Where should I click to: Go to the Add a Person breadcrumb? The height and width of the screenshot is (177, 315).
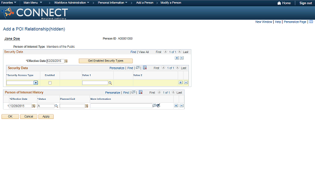145,2
